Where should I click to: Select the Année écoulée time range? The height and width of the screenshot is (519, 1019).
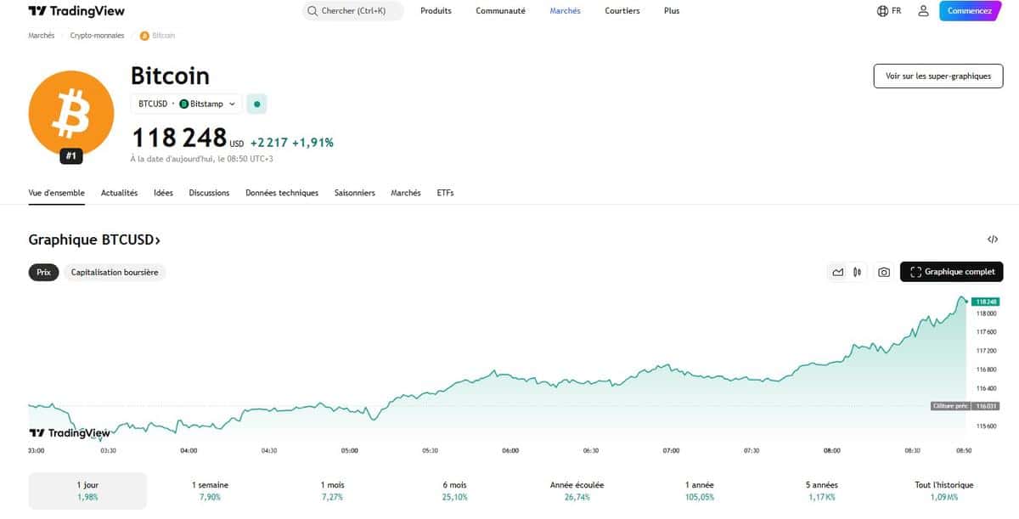click(x=577, y=490)
